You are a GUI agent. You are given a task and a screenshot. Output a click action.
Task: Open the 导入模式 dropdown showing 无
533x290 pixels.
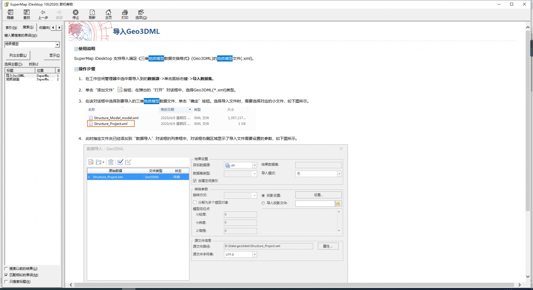point(339,174)
